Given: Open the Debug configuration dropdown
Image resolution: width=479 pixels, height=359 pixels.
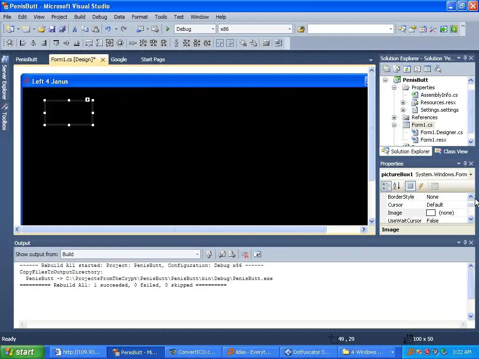Looking at the screenshot, I should tap(213, 29).
